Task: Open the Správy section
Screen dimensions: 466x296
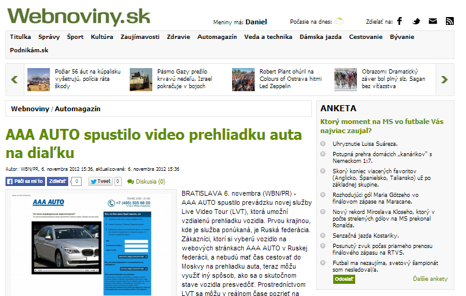Action: pos(49,37)
